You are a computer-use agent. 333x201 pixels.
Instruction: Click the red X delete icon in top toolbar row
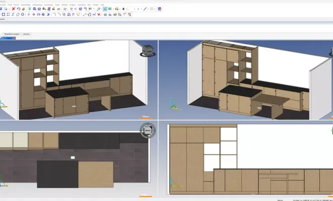pyautogui.click(x=14, y=9)
